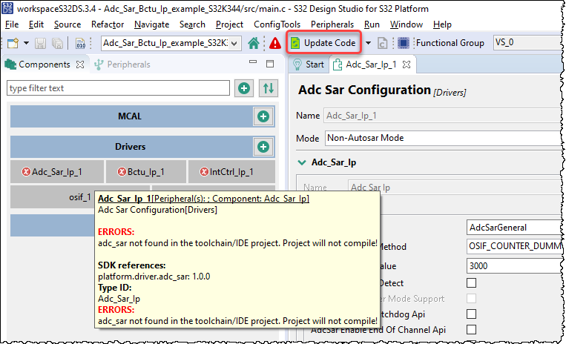566x344 pixels.
Task: Open the OSIF_COUNTER_DUMMY method dropdown
Action: [x=515, y=246]
